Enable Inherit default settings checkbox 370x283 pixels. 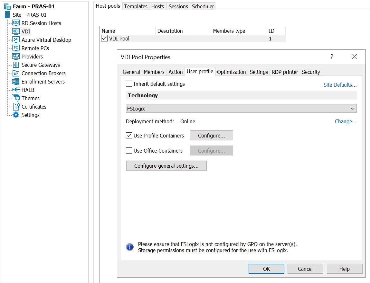[129, 84]
